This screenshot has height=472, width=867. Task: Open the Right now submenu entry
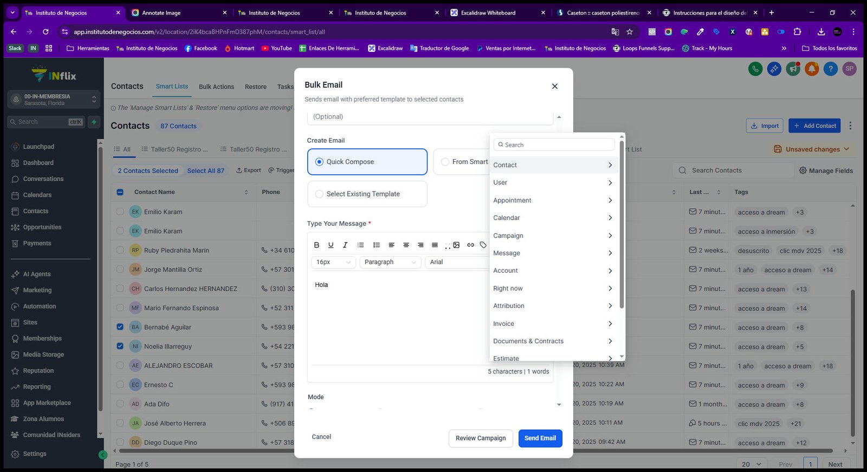tap(555, 289)
